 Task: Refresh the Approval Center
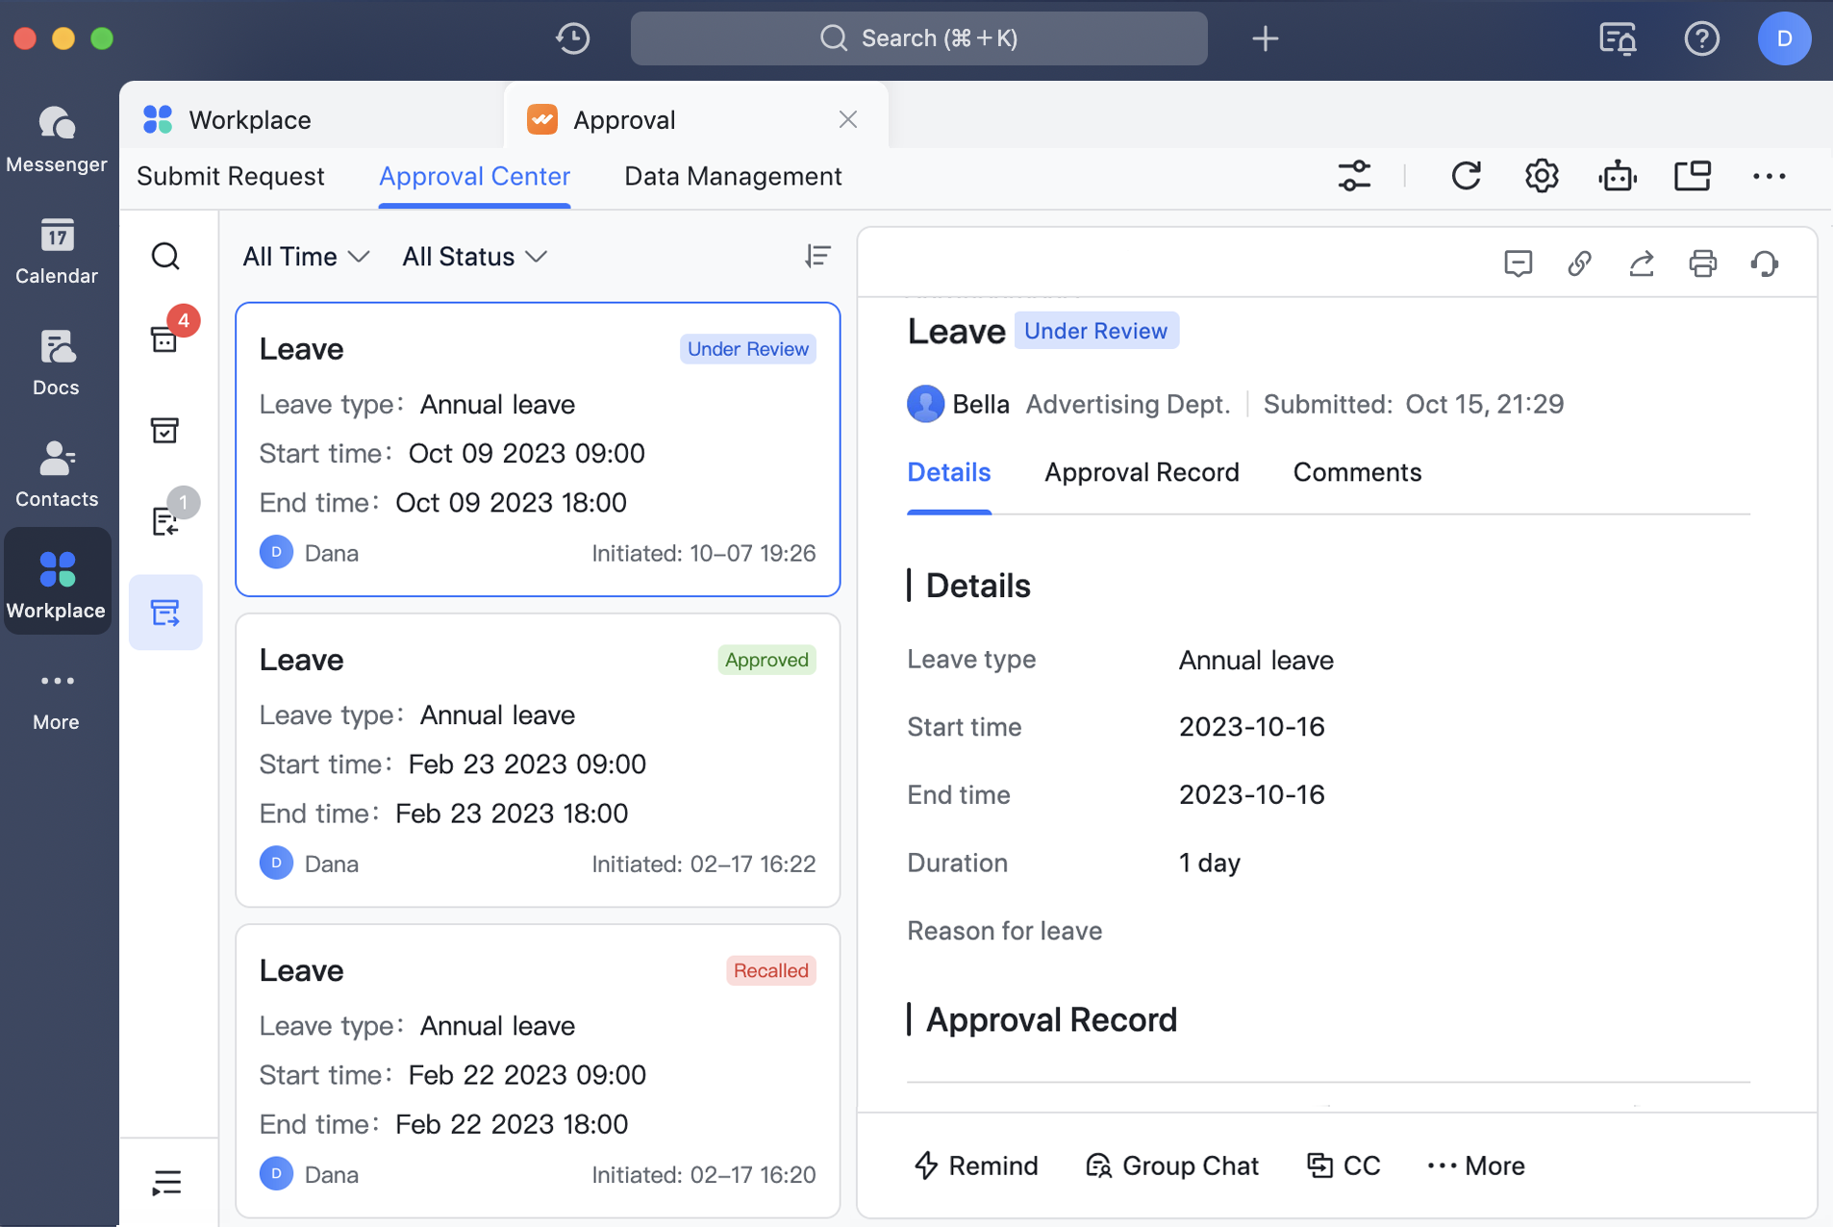(1464, 176)
